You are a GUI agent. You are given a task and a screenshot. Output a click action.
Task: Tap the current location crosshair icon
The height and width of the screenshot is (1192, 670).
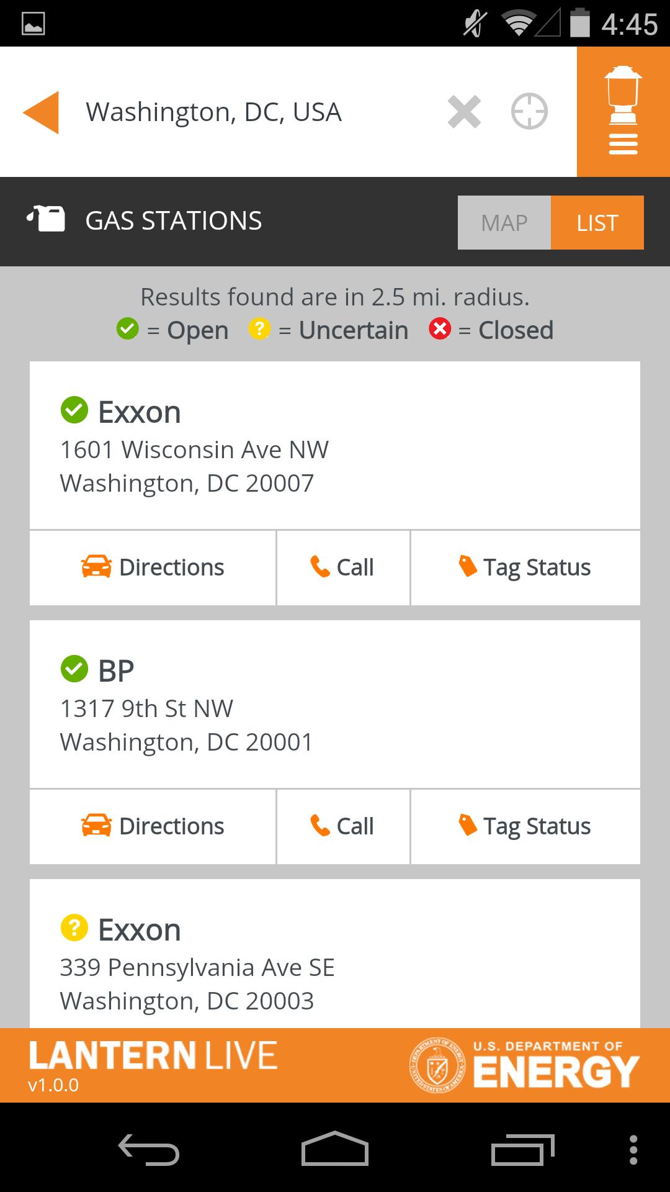pos(529,112)
